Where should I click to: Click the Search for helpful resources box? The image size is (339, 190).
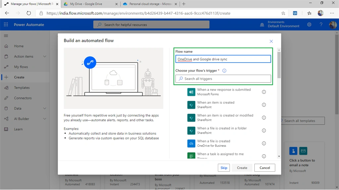[x=151, y=24]
